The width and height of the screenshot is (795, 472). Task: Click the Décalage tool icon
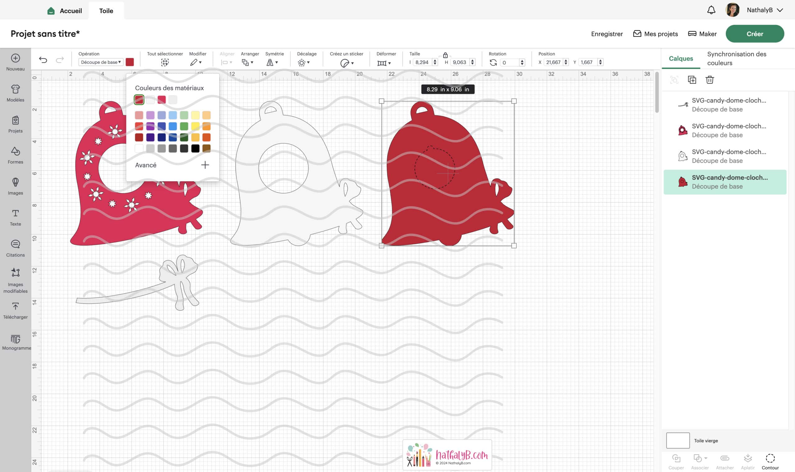tap(302, 62)
